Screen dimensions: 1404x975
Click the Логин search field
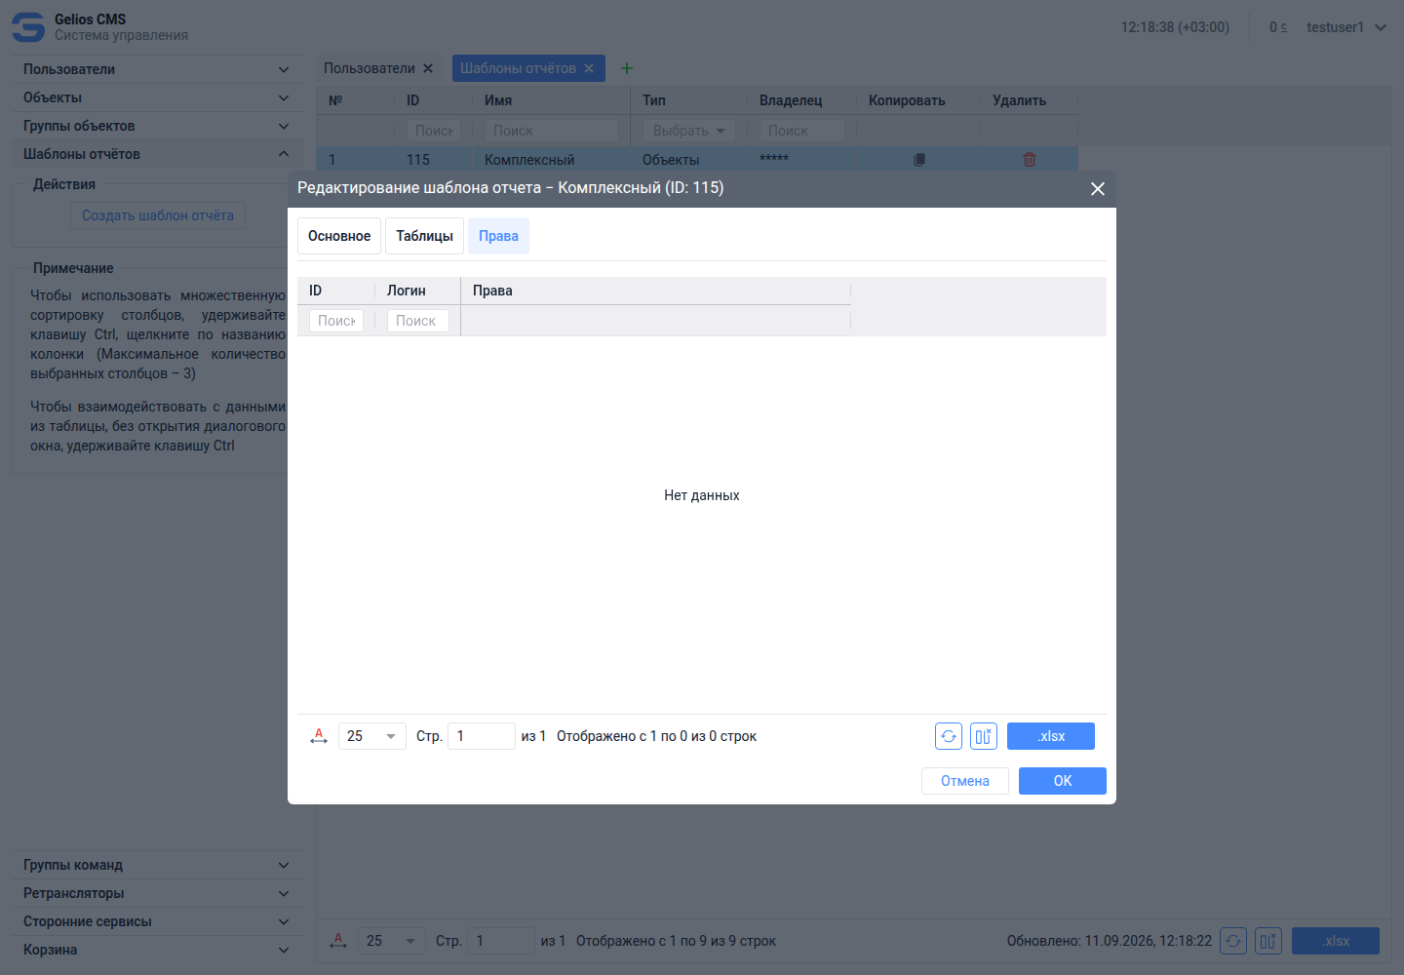418,321
